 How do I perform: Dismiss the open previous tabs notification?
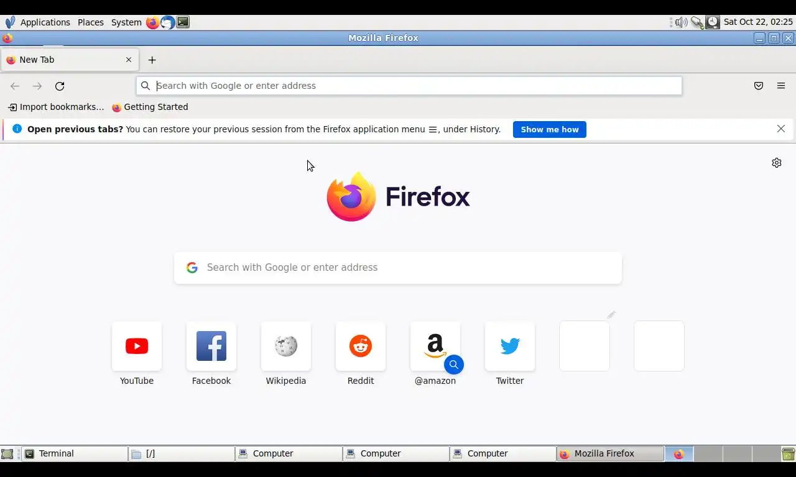tap(781, 129)
